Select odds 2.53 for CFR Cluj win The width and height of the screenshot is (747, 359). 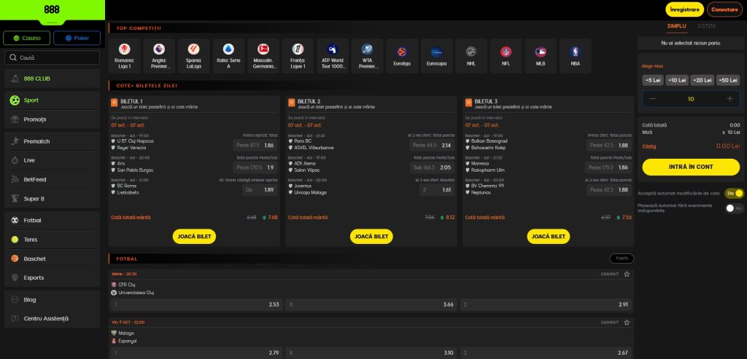click(196, 304)
